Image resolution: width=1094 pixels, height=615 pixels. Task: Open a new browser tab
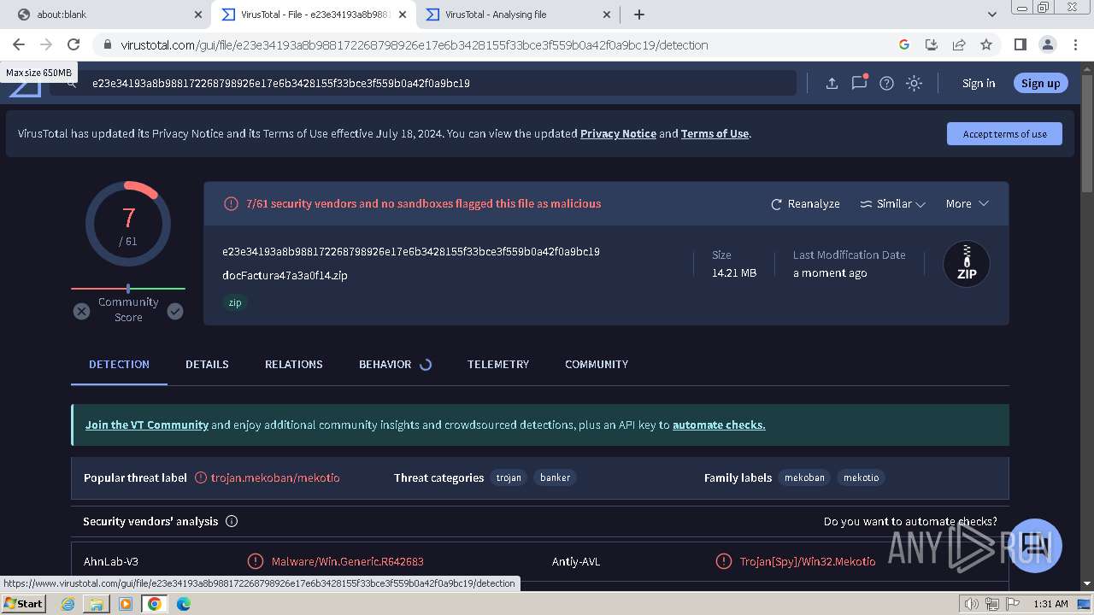click(638, 15)
